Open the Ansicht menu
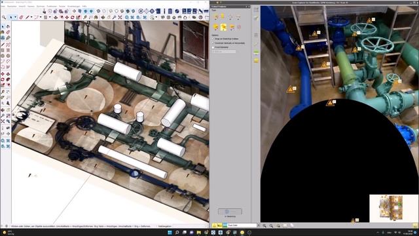Screen dimensions: 419x236 (x=22, y=6)
